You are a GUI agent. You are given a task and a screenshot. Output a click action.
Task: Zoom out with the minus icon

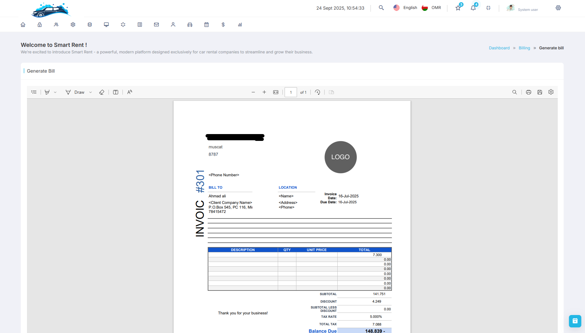(253, 92)
